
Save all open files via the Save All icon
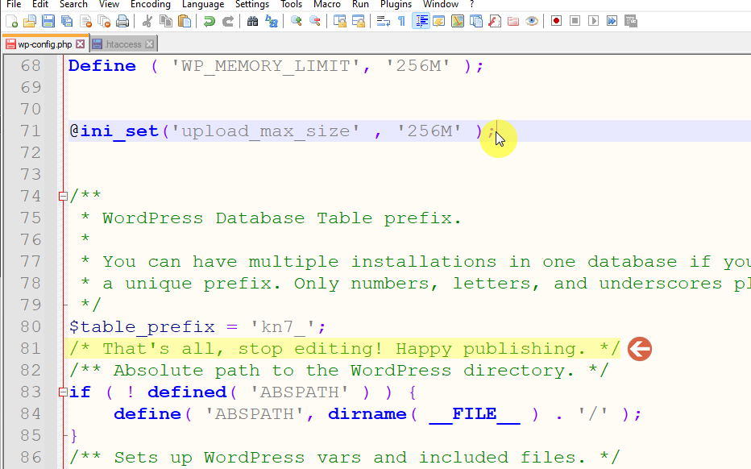(67, 21)
